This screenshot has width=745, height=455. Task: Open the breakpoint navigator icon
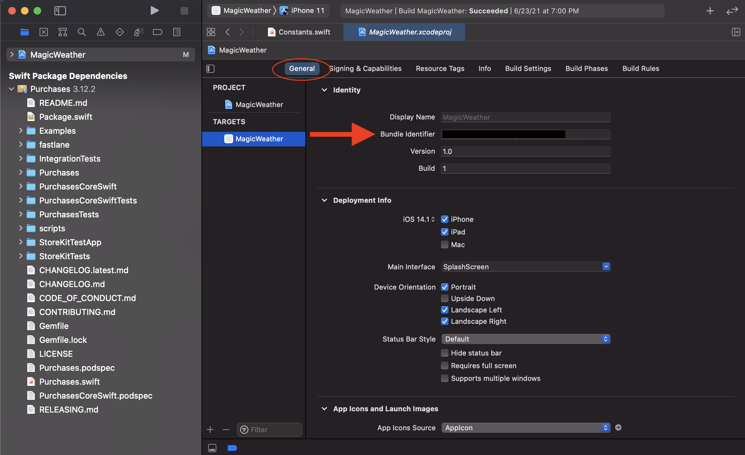157,32
